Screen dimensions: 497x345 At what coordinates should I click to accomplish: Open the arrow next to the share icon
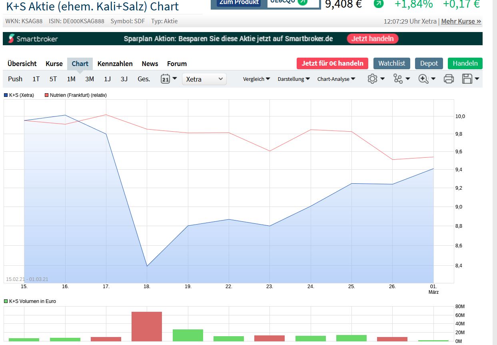click(408, 79)
